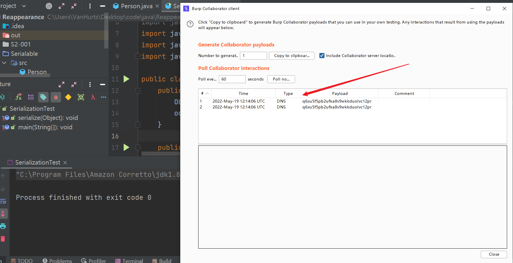Clear run console with trash icon
This screenshot has height=263, width=513.
3,239
